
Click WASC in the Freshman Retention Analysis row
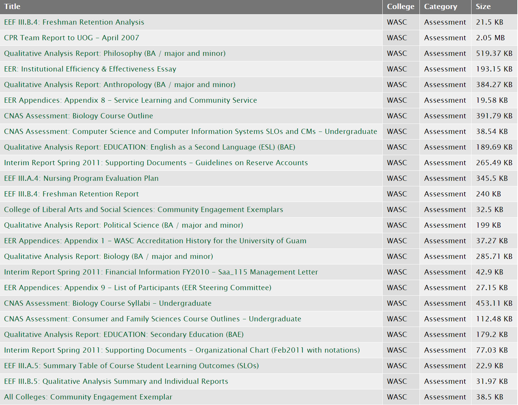tap(397, 22)
